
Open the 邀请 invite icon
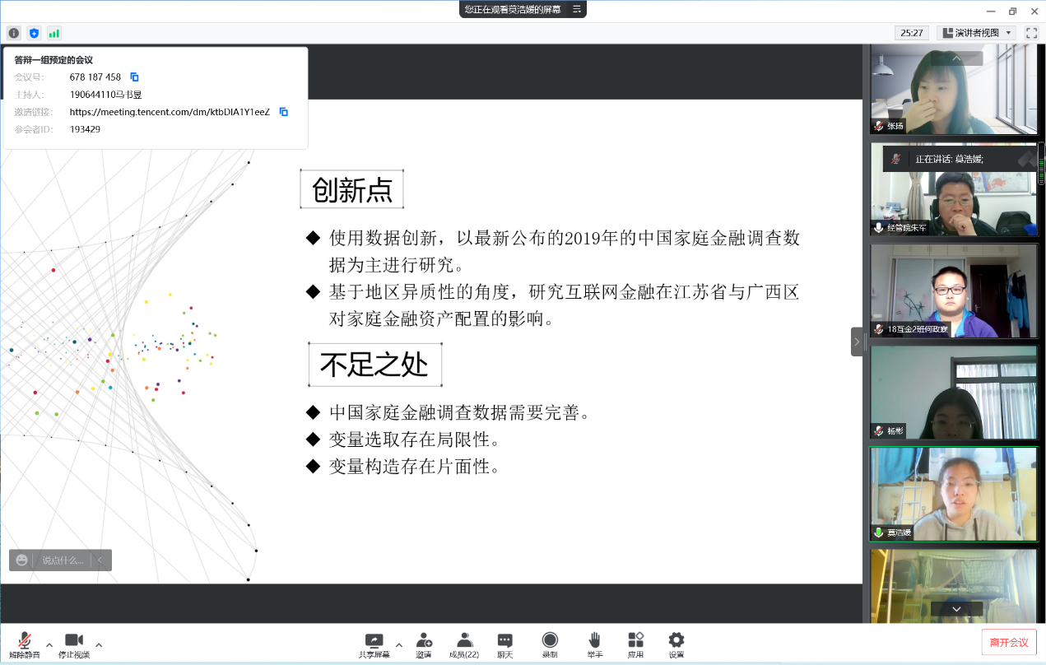pos(424,644)
